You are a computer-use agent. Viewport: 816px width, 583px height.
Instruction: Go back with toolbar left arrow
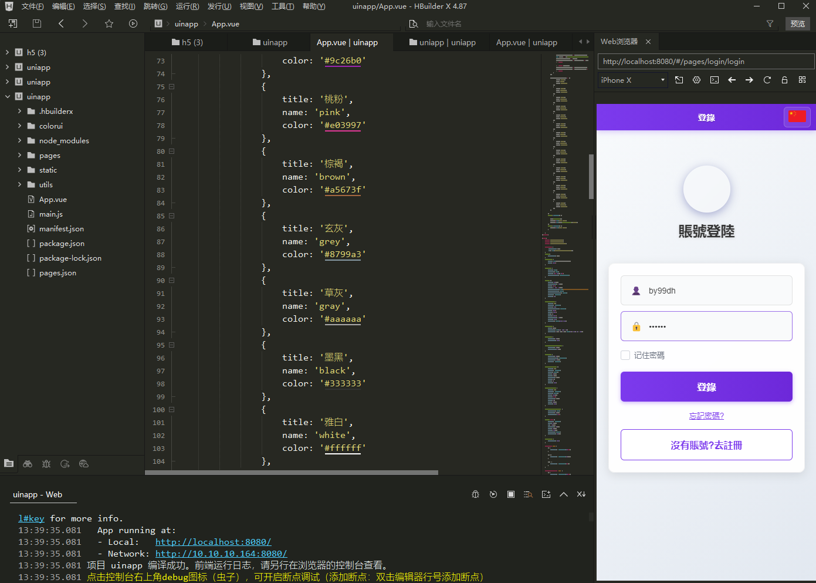click(61, 23)
